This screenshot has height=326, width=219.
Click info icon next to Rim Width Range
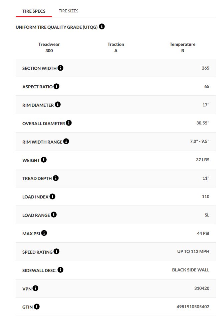66,141
